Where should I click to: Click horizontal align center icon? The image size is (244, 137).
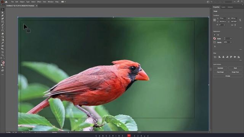[223, 57]
